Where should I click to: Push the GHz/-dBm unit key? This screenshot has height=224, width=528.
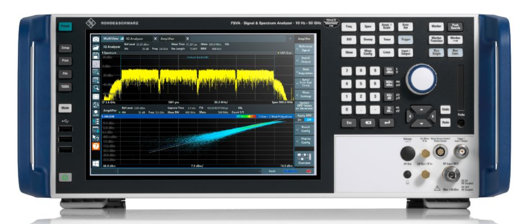click(x=389, y=71)
